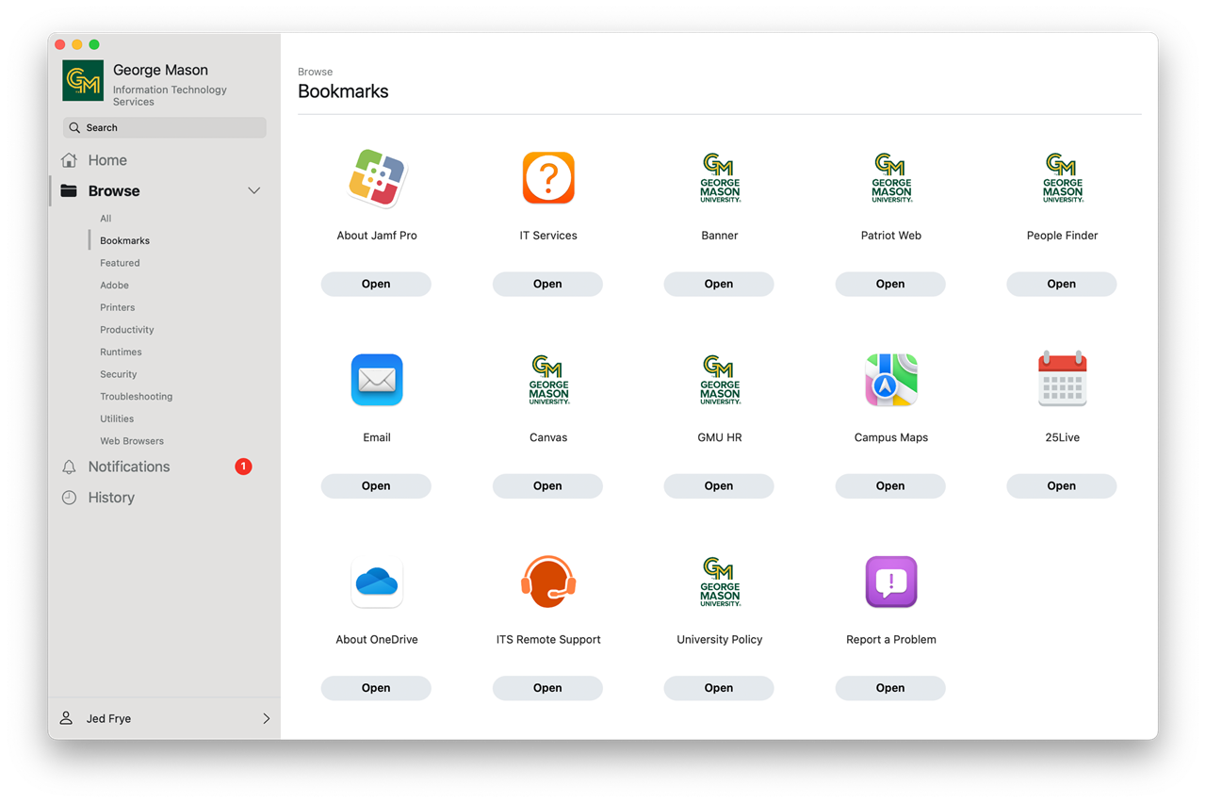Screen dimensions: 1206x803
Task: Click the Campus Maps icon
Action: click(891, 380)
